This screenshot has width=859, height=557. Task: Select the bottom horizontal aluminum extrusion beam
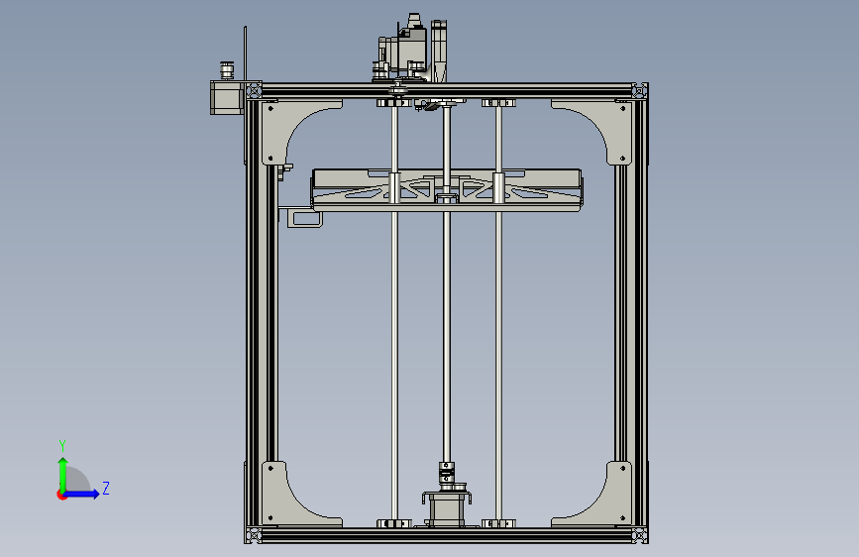click(447, 535)
